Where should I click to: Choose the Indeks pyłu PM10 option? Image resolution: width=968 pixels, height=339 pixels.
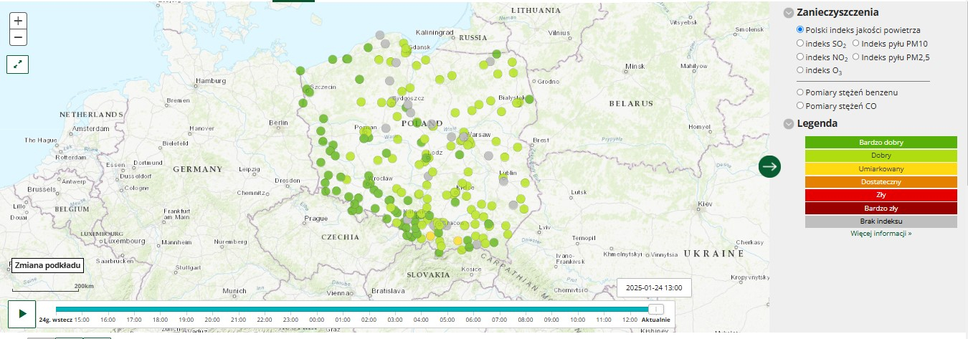[856, 44]
